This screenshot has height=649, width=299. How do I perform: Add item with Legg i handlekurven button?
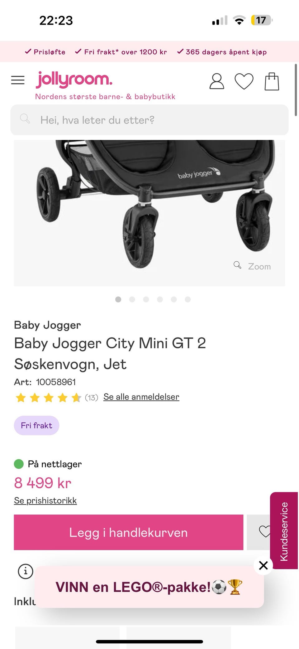click(129, 532)
